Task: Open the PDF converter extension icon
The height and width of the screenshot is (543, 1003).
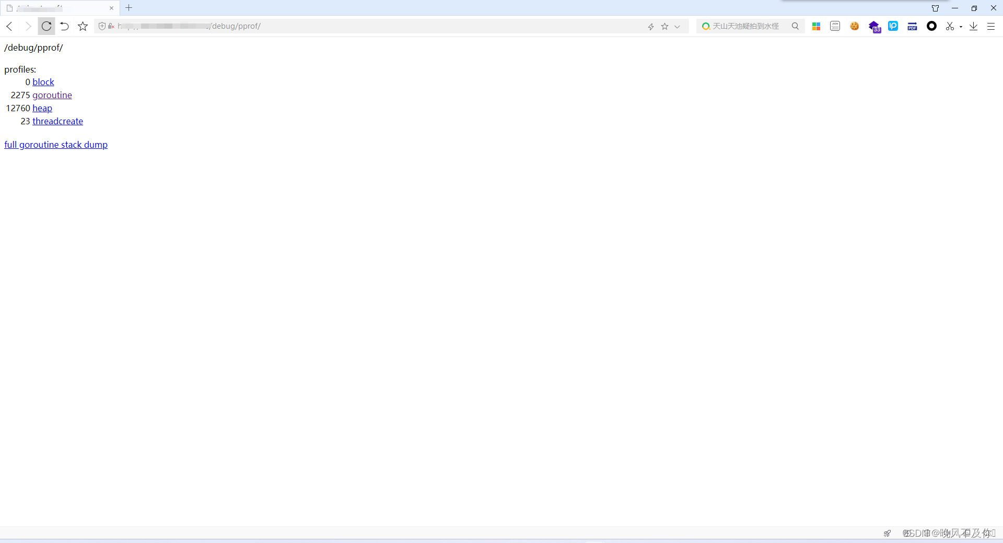Action: [x=912, y=26]
